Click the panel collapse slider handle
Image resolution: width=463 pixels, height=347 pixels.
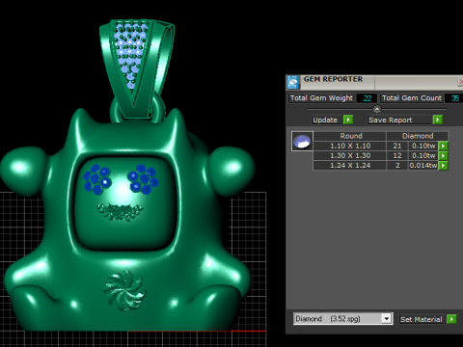tap(377, 109)
